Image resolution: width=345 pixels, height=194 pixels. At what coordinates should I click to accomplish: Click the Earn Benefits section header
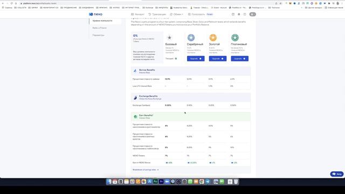[191, 116]
